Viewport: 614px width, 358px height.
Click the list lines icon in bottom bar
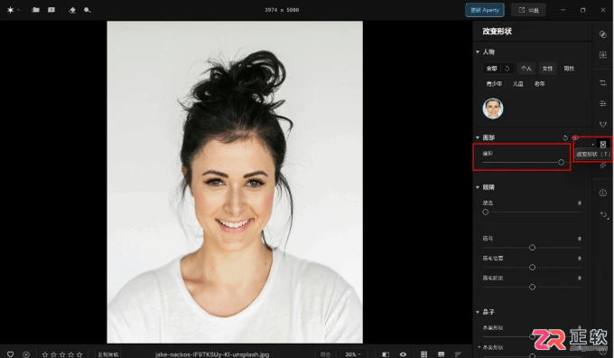pos(458,354)
